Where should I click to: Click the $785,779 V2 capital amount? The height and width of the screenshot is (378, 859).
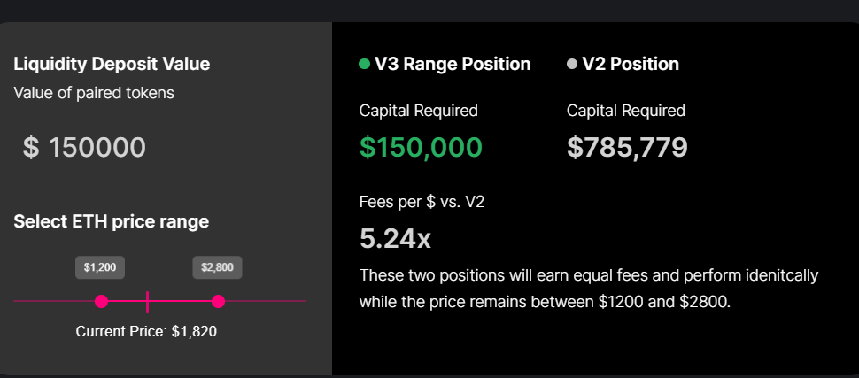pos(627,147)
